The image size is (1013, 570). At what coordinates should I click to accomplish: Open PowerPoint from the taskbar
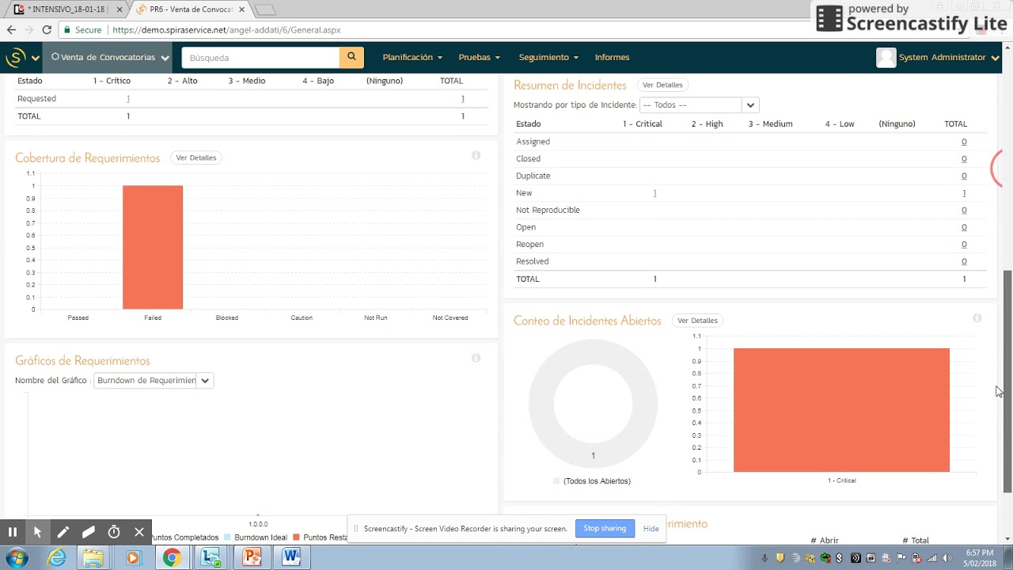click(252, 558)
